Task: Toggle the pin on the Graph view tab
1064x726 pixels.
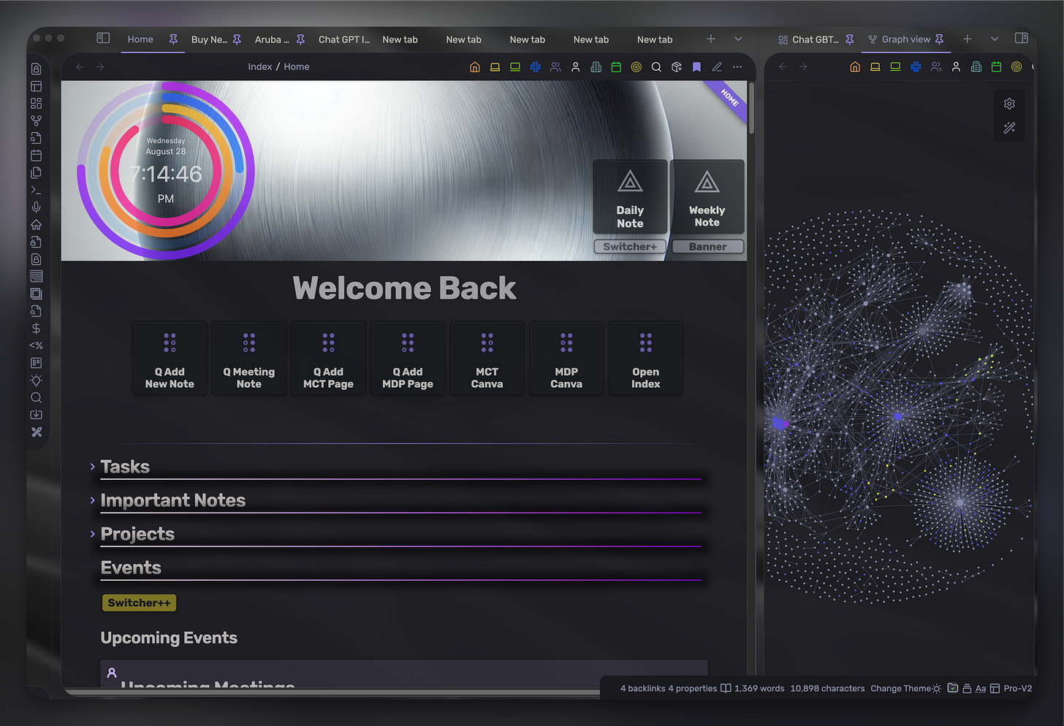Action: tap(940, 39)
